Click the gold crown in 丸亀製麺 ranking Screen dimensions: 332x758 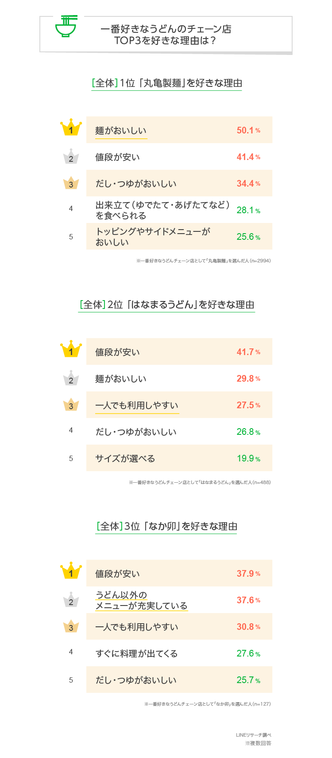pos(71,127)
